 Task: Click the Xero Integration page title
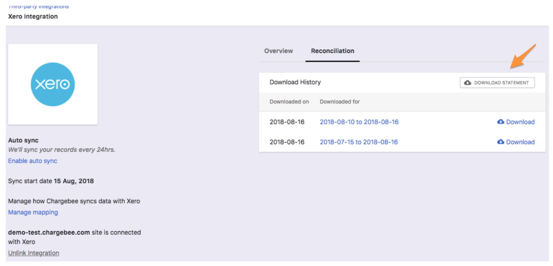(33, 17)
